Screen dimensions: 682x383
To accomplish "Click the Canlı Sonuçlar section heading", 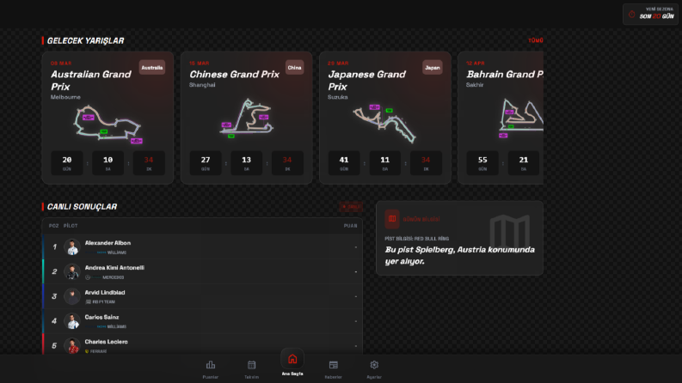I will (x=82, y=207).
